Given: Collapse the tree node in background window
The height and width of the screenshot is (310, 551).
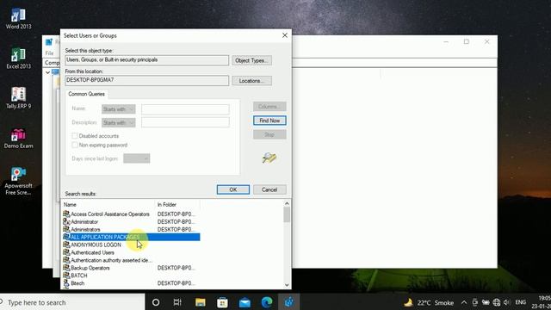Looking at the screenshot, I should pos(48,72).
